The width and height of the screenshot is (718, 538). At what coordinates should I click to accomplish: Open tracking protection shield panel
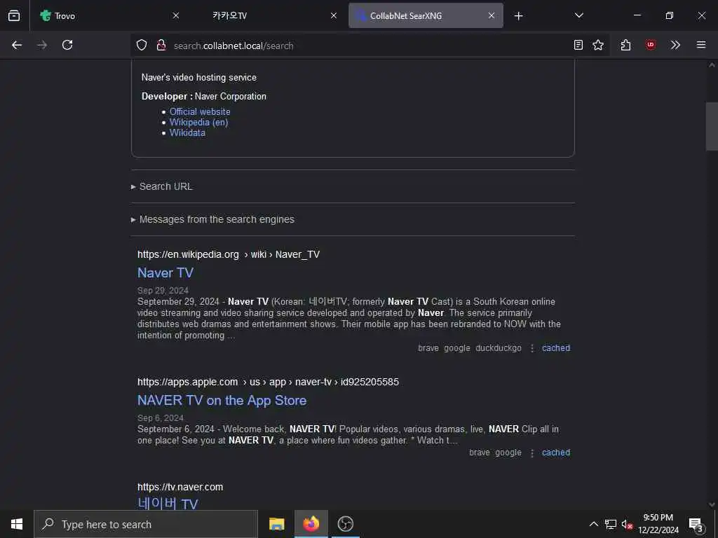[x=142, y=45]
